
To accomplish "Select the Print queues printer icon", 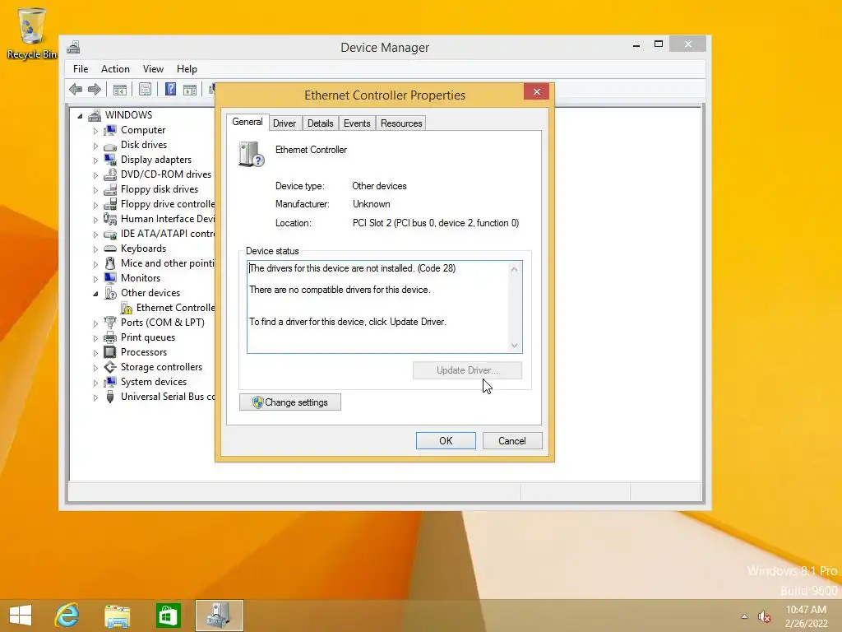I will click(110, 337).
